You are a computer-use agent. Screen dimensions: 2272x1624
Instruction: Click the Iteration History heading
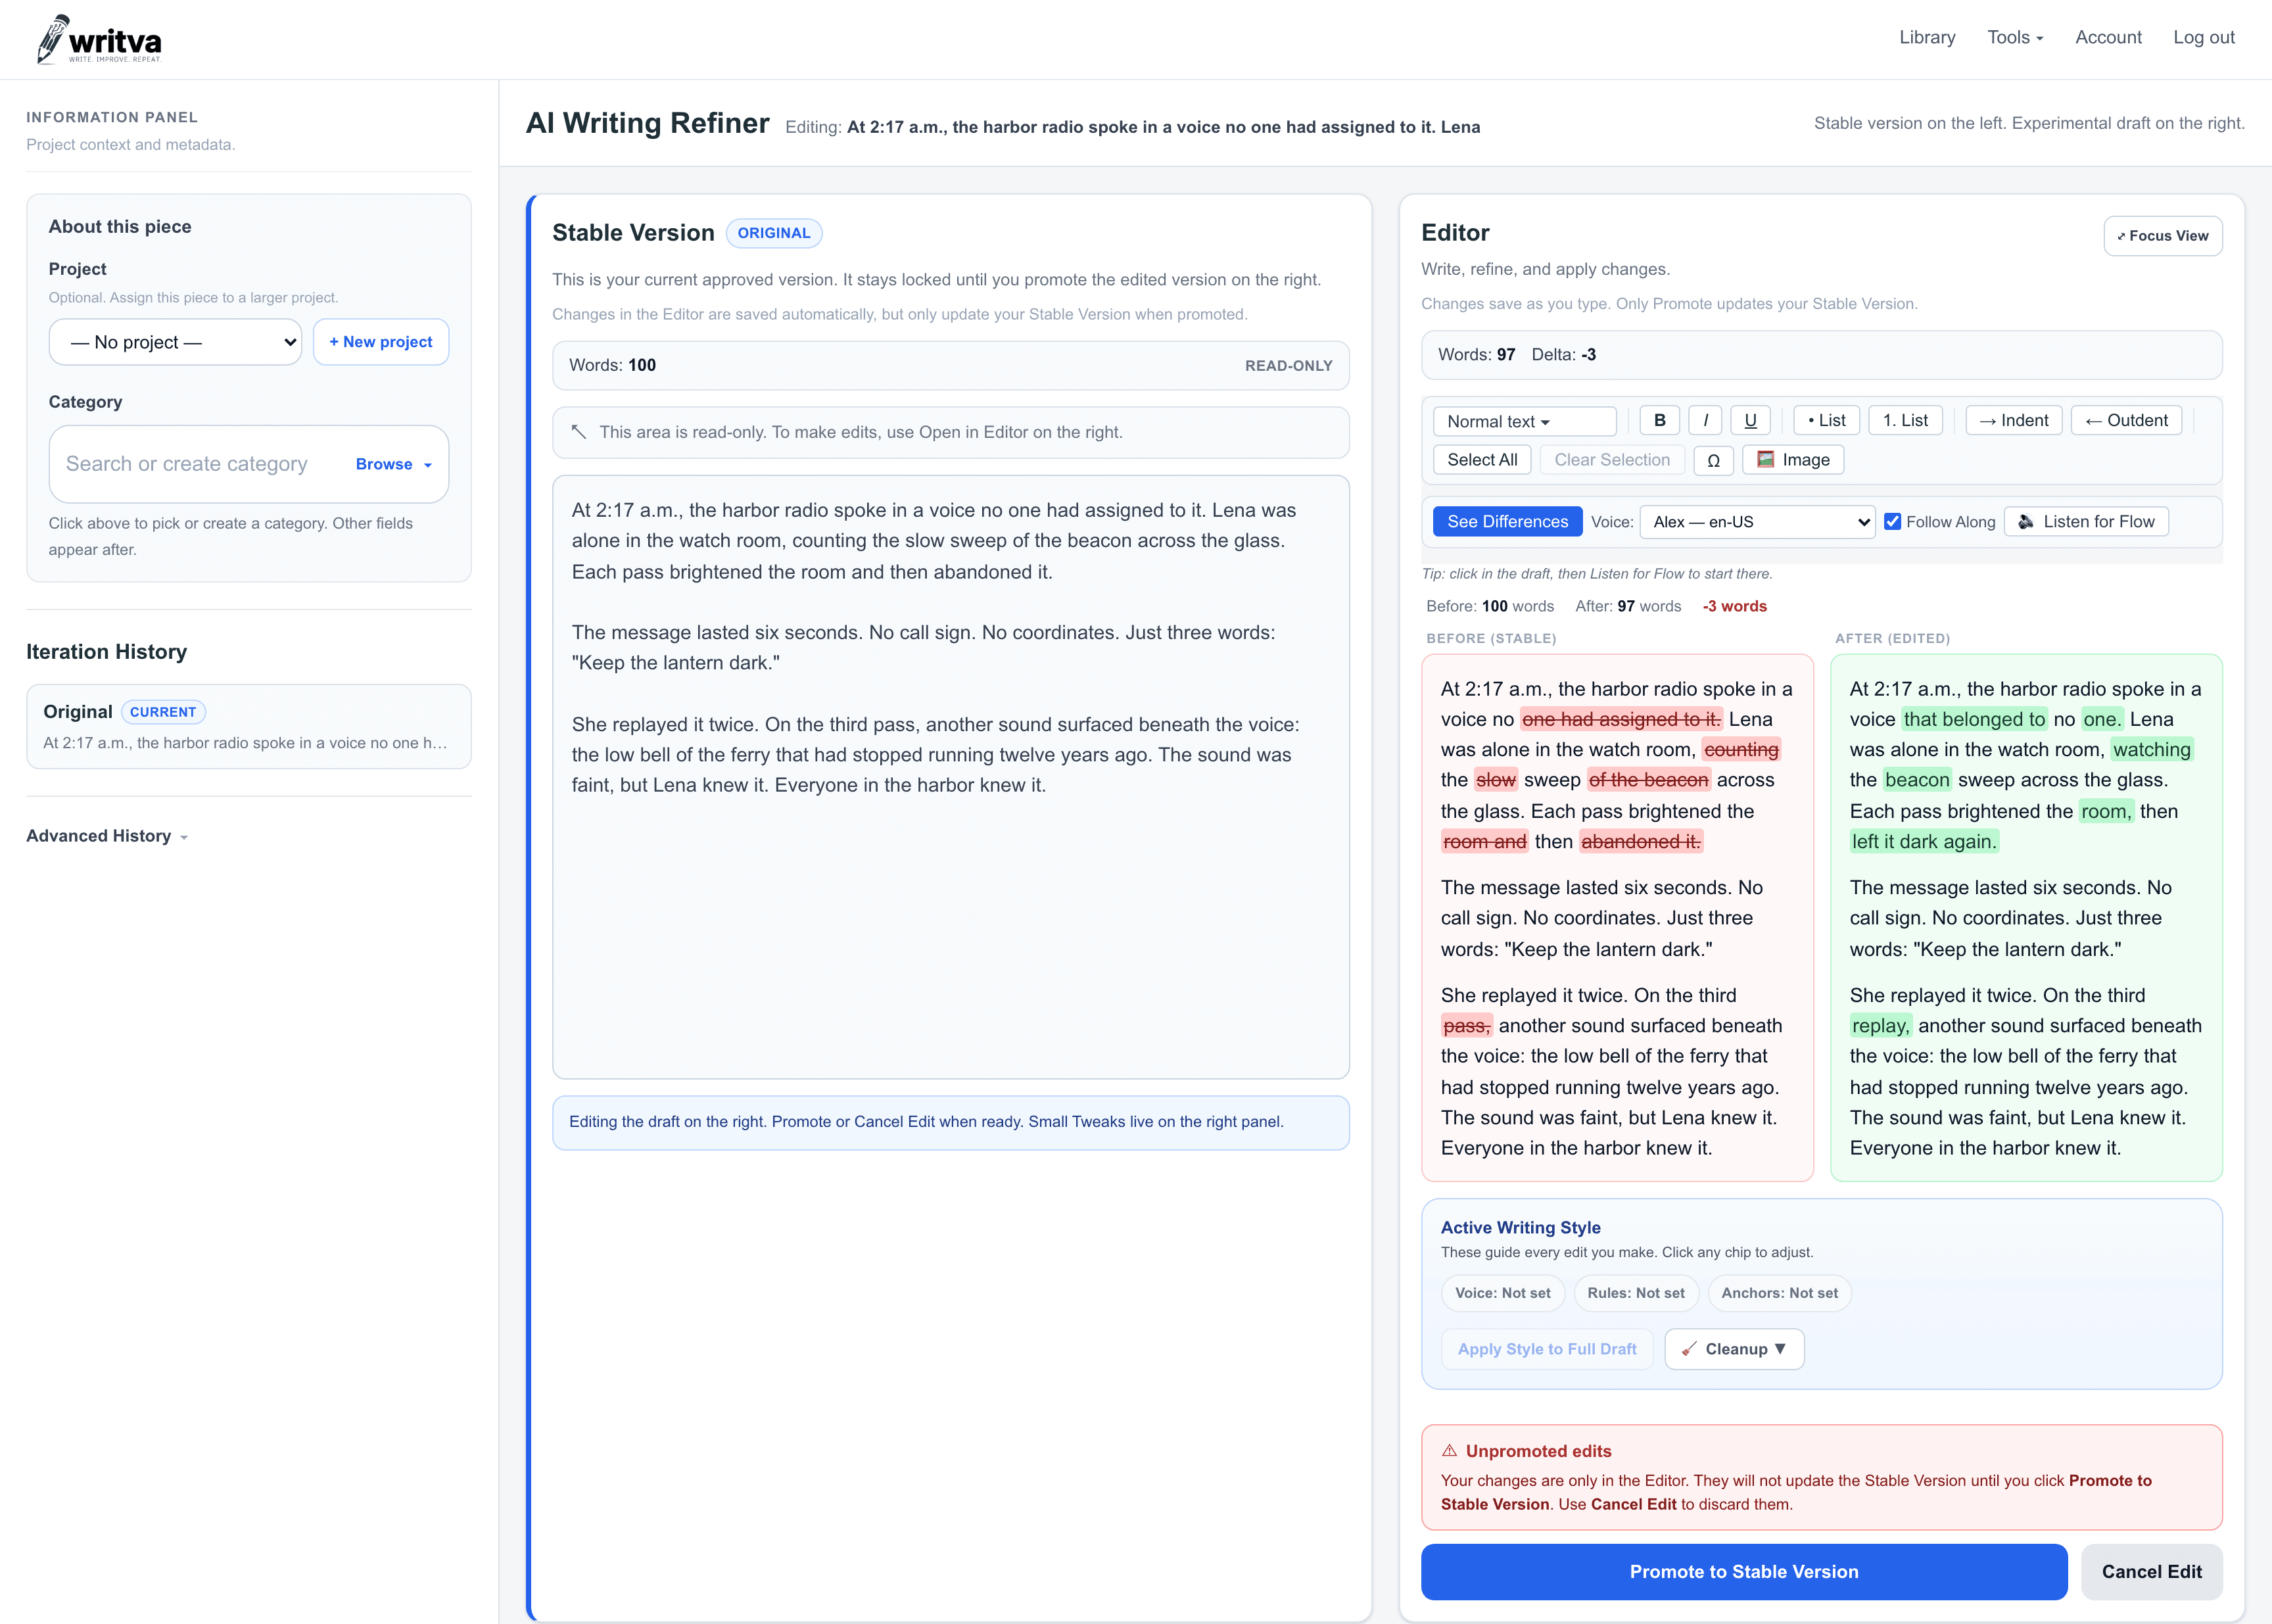pyautogui.click(x=106, y=652)
